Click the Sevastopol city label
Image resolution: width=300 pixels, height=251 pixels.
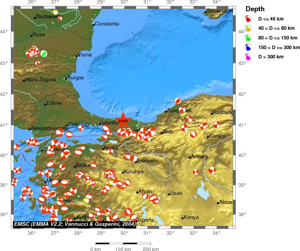(x=220, y=11)
